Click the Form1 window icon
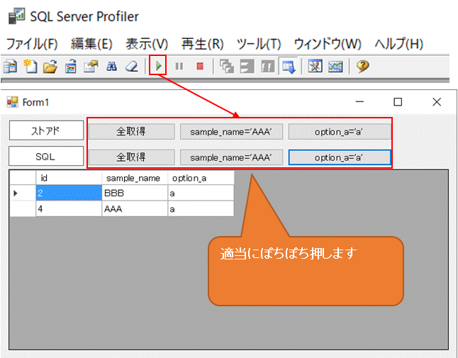 pyautogui.click(x=12, y=102)
